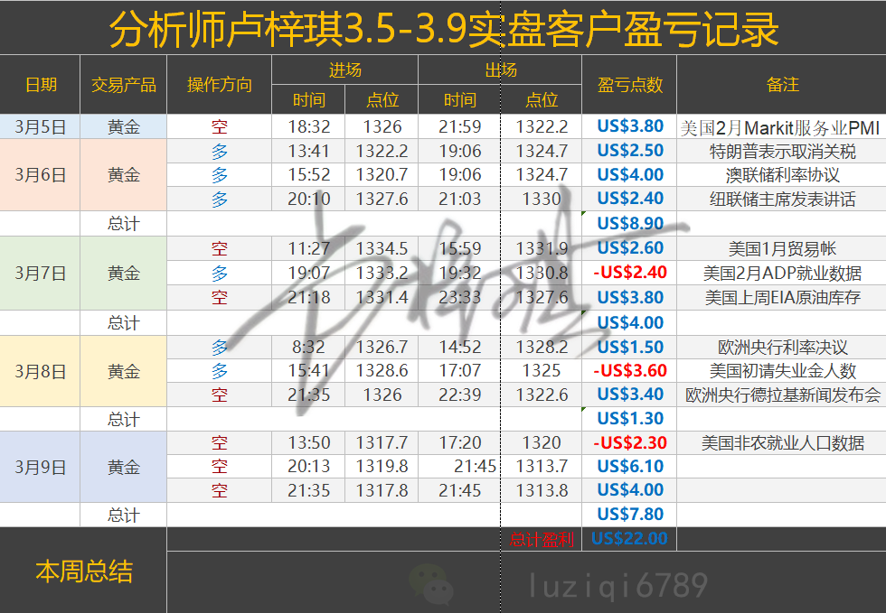Select the 3月5日 date cell
886x613 pixels.
tap(41, 127)
